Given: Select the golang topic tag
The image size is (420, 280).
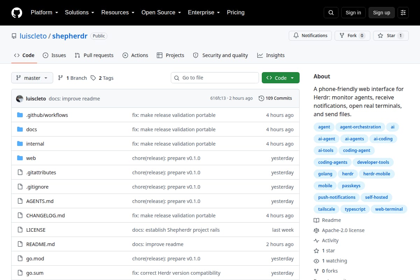Looking at the screenshot, I should click(325, 174).
